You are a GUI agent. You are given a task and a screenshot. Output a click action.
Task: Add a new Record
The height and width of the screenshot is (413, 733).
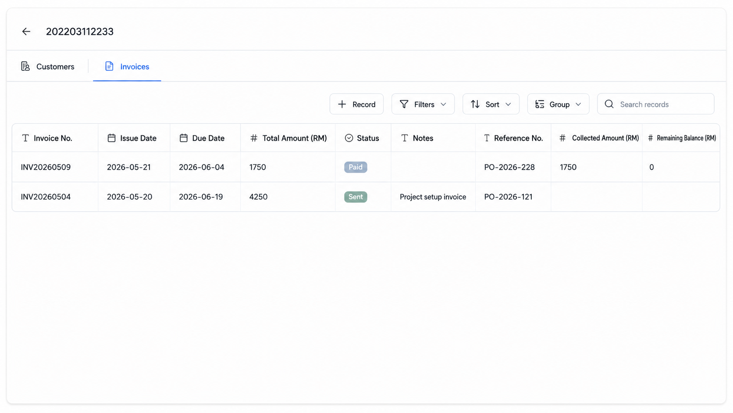(356, 104)
